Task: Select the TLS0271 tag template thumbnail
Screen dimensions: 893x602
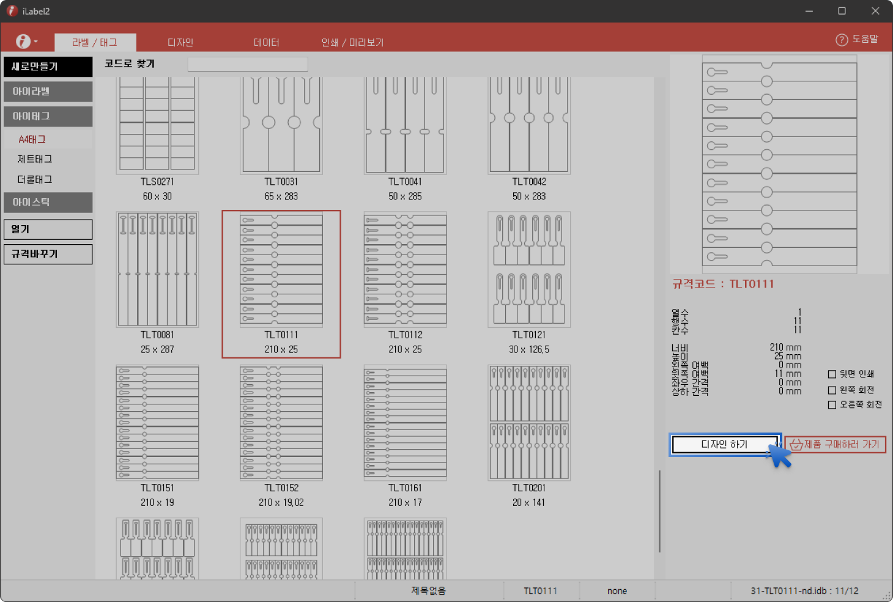Action: point(157,125)
